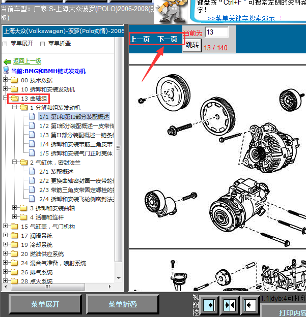Viewport: 306px width, 317px height.
Task: Click the view control center-split icon button
Action: coord(230,305)
